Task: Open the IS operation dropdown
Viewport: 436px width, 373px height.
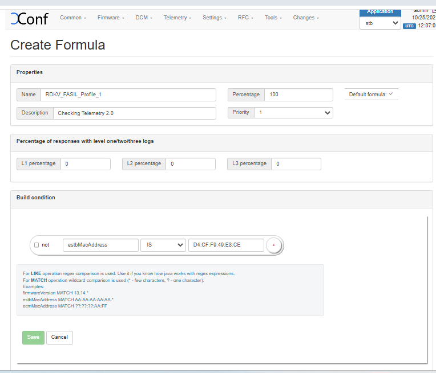Action: click(x=163, y=245)
